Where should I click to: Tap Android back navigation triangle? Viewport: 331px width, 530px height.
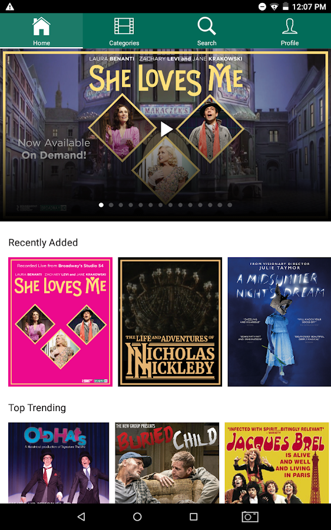81,516
